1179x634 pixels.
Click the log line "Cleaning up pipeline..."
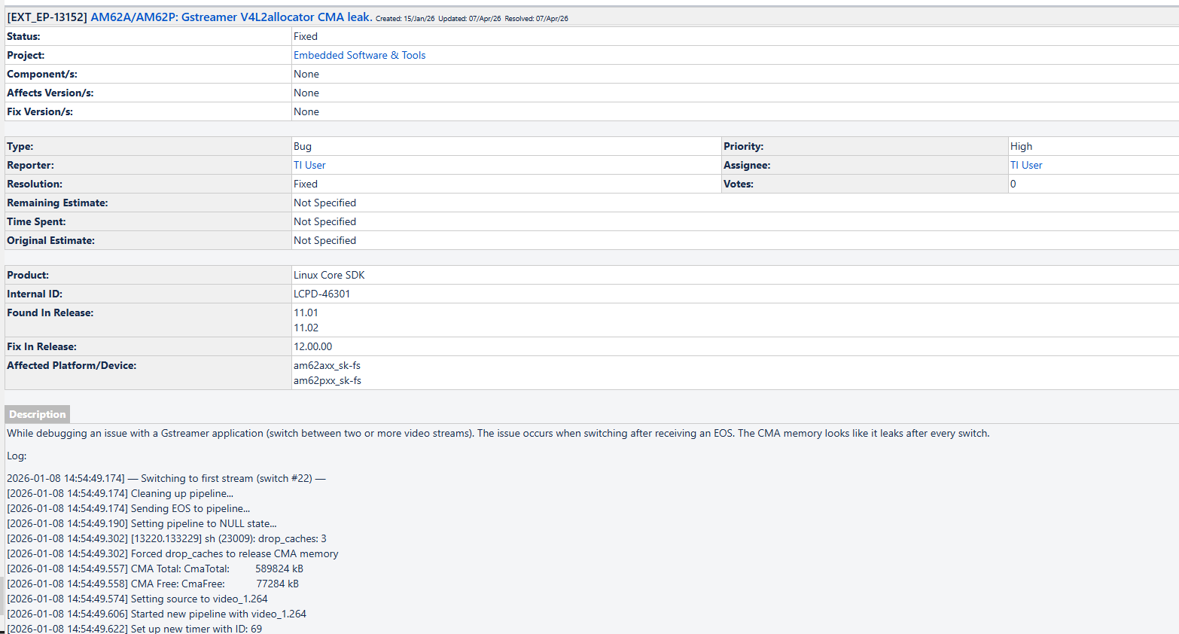120,493
